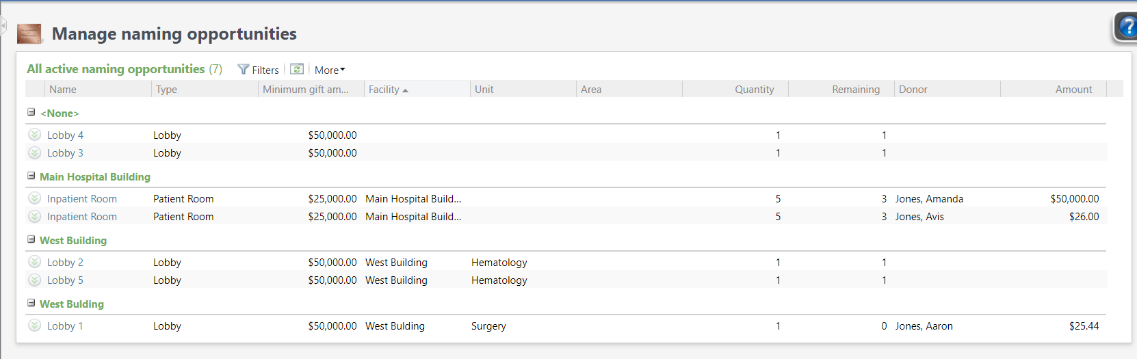
Task: Expand row chevron for Lobby 4
Action: pyautogui.click(x=34, y=135)
